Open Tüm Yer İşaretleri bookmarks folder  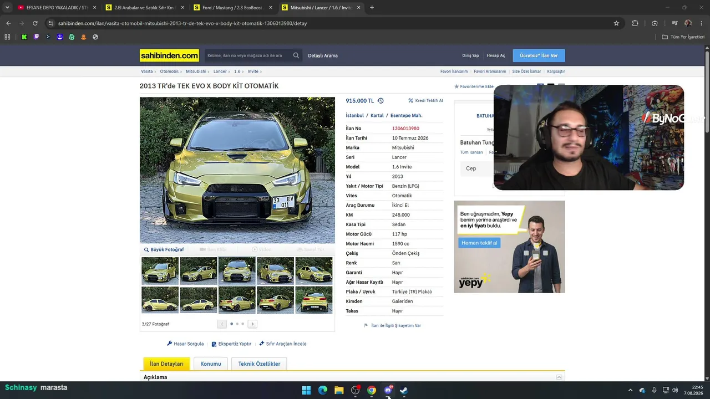pyautogui.click(x=683, y=37)
